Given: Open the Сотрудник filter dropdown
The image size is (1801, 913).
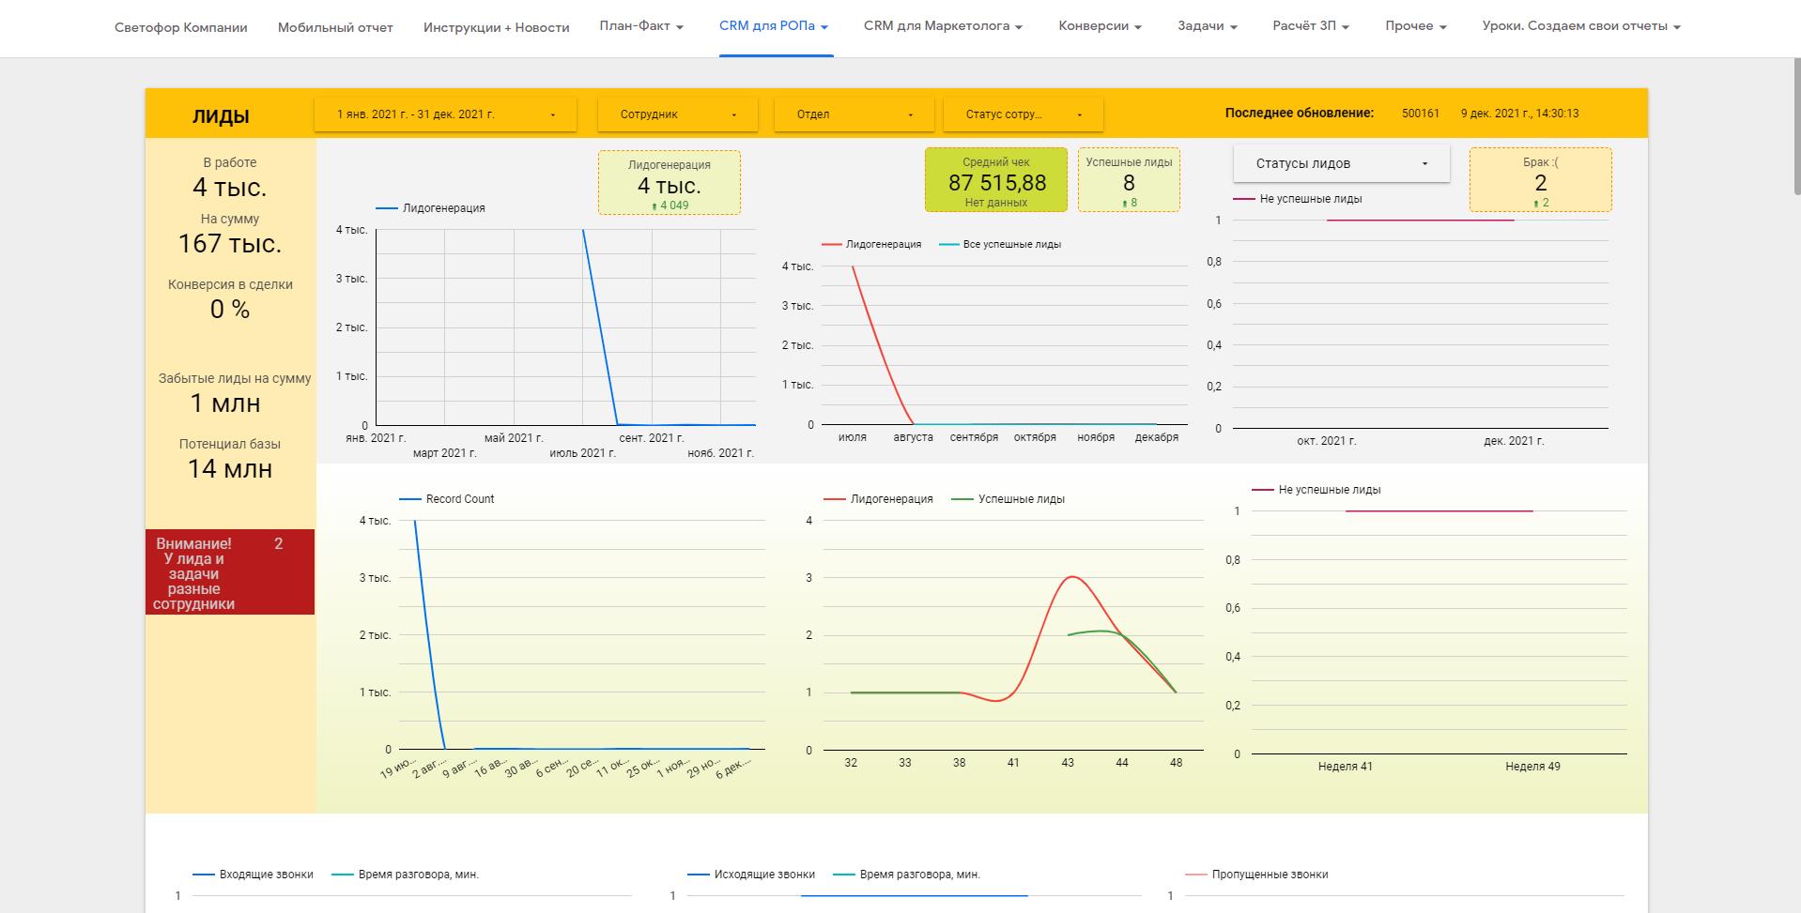Looking at the screenshot, I should click(677, 114).
